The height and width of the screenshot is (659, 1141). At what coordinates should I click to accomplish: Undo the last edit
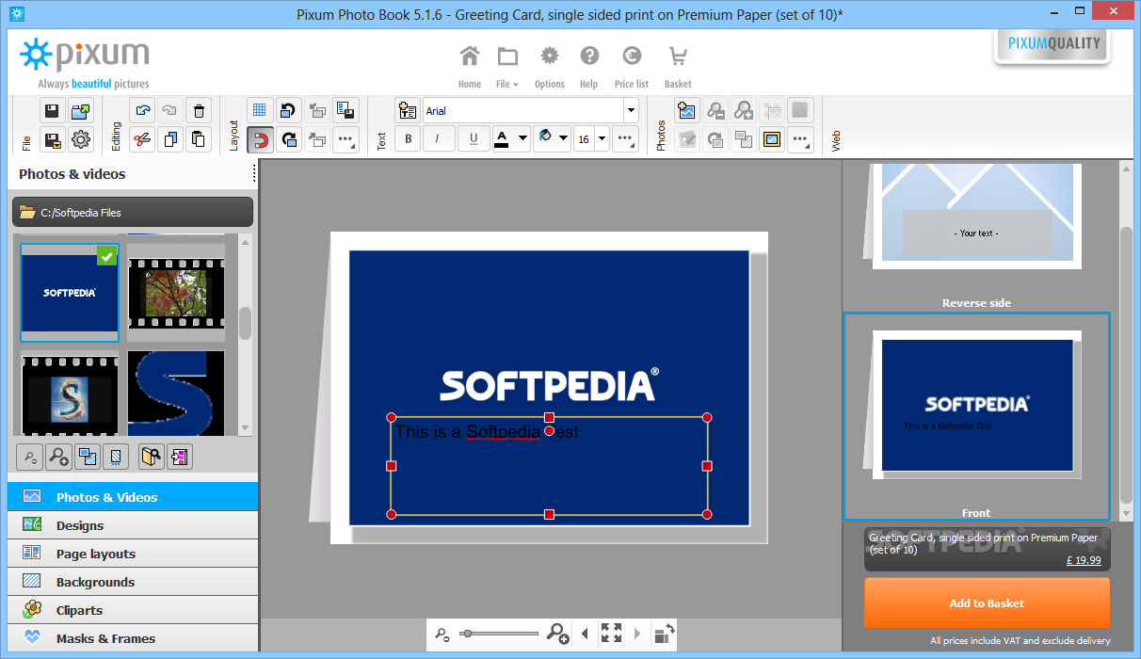(142, 110)
